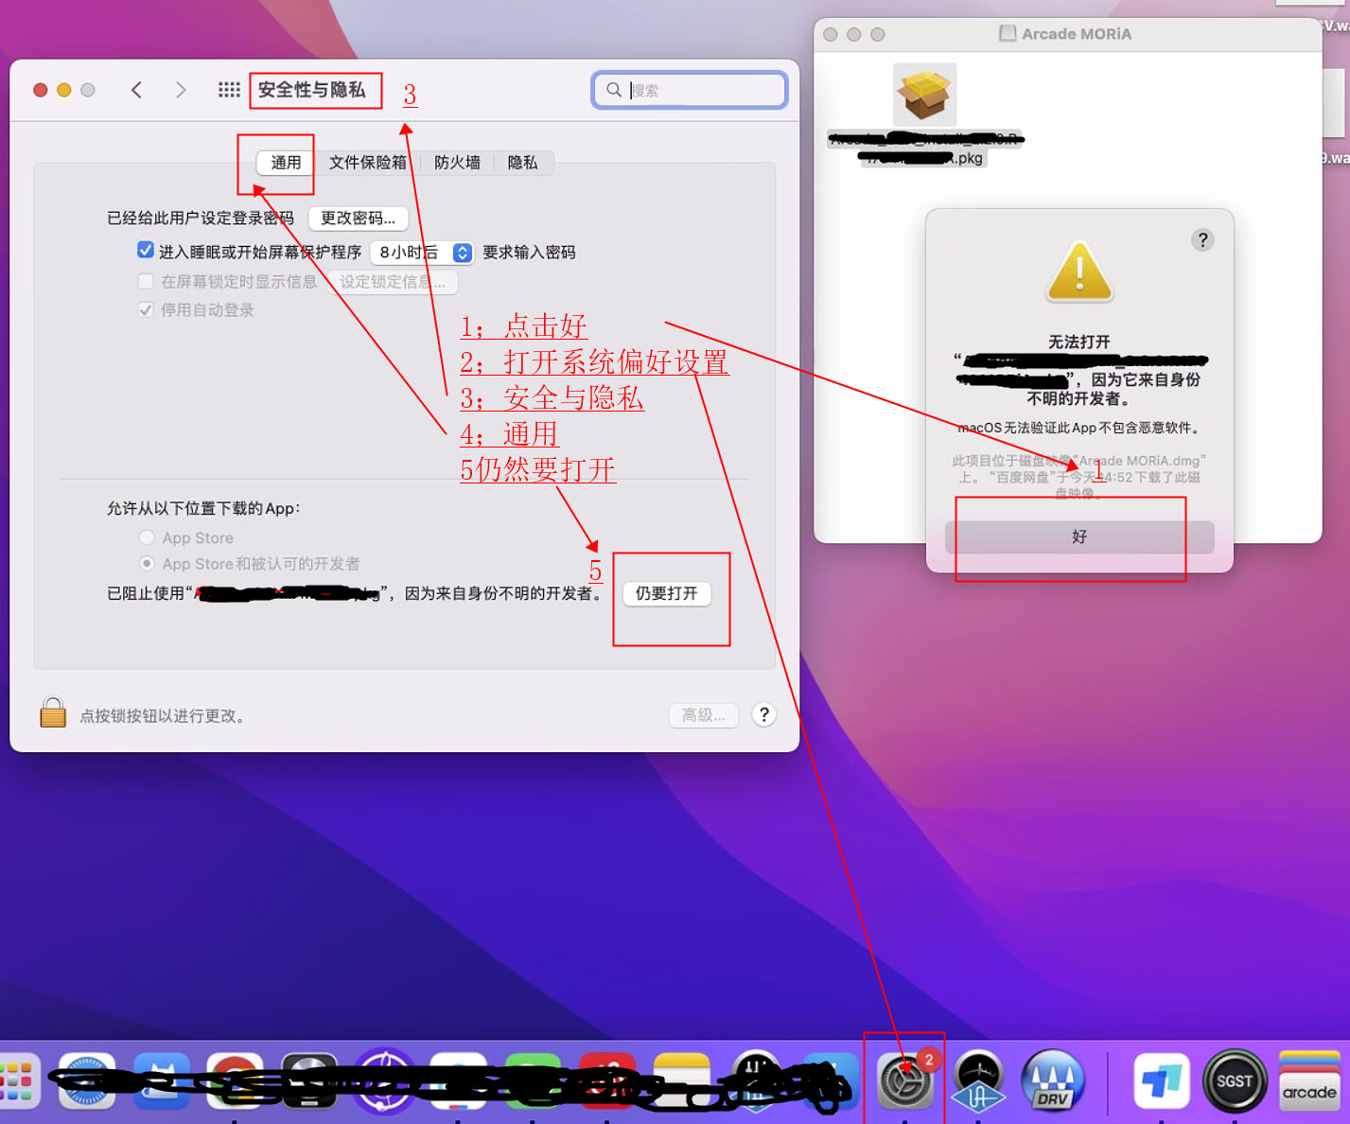The width and height of the screenshot is (1350, 1124).
Task: Open the ToDesk icon in the Dock
Action: [x=1161, y=1080]
